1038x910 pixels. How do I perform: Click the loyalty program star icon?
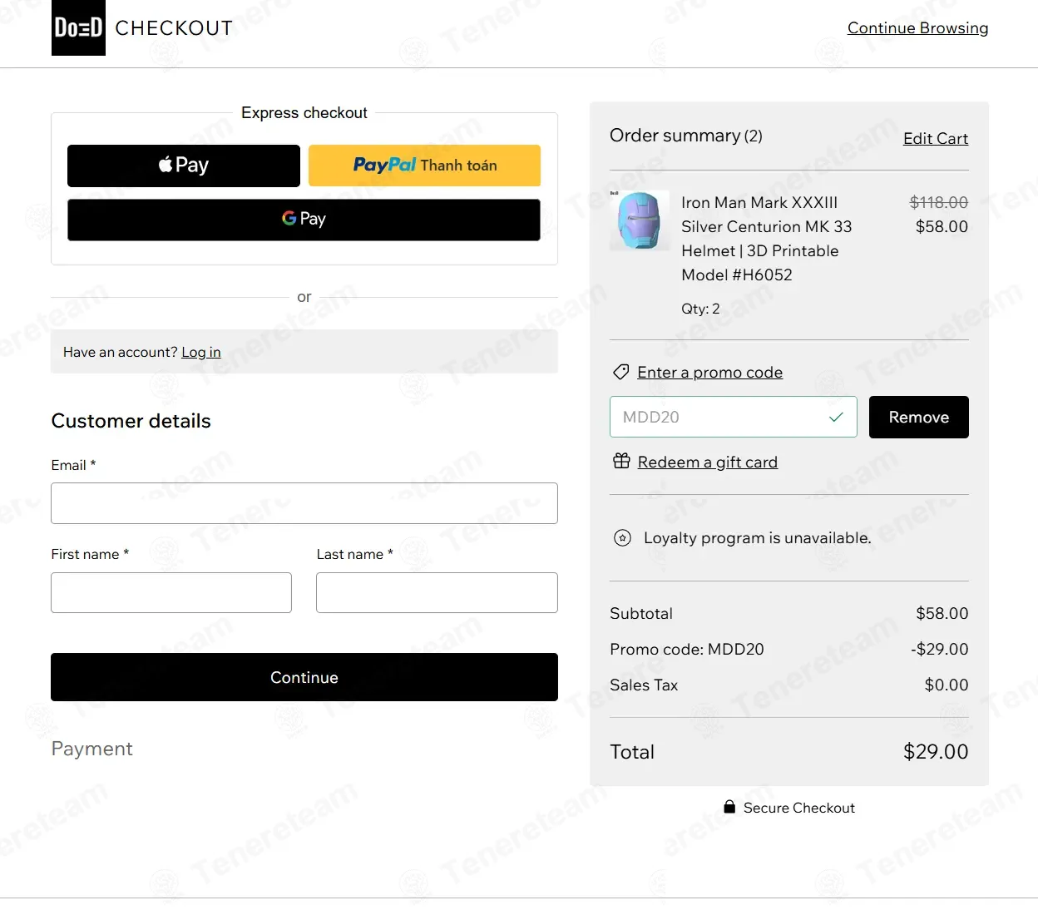tap(622, 538)
